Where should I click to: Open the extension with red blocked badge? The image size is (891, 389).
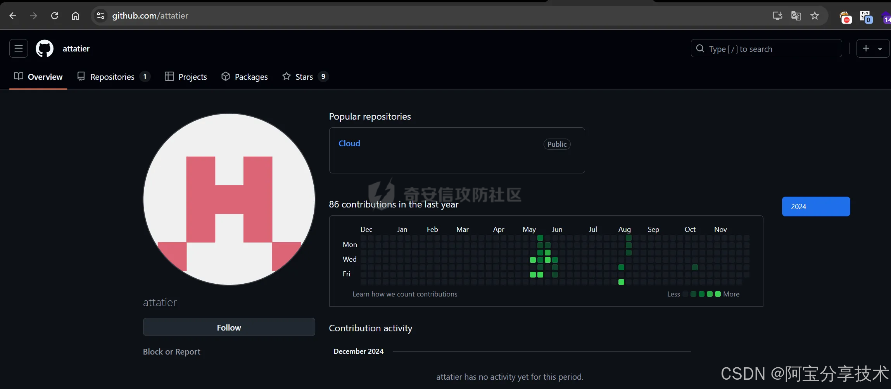[x=845, y=17]
